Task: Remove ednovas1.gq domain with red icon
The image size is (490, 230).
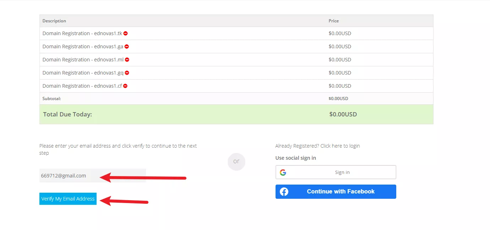Action: point(127,73)
